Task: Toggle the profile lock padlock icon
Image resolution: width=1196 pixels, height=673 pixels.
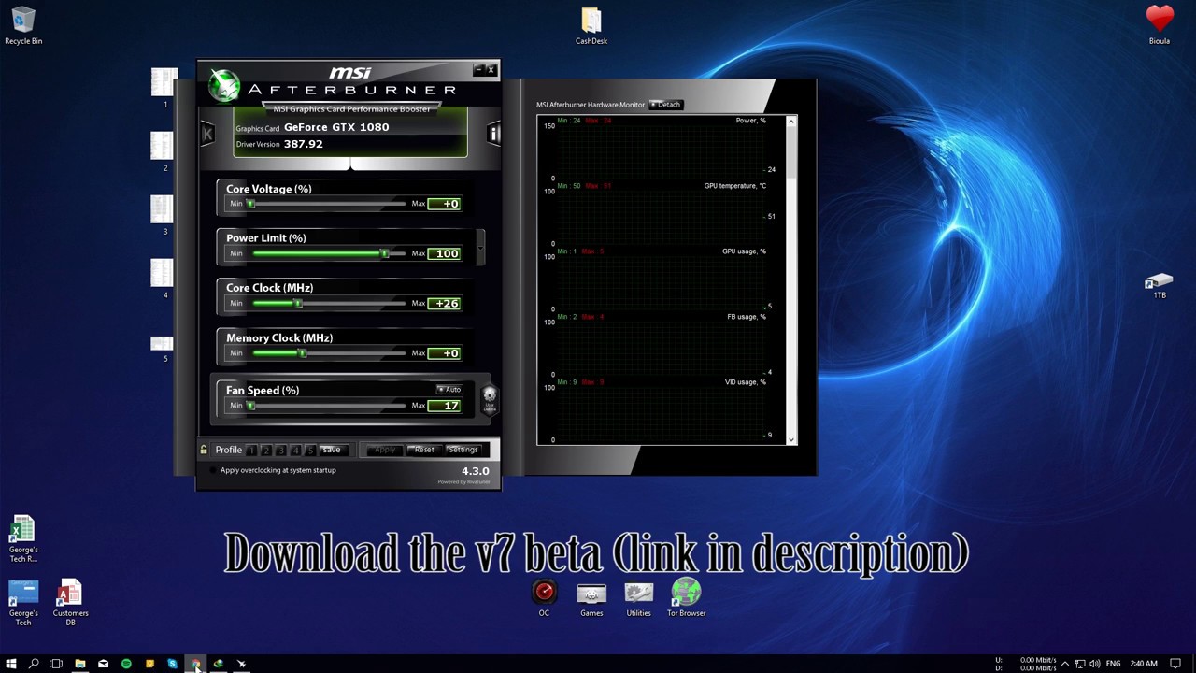Action: (204, 450)
